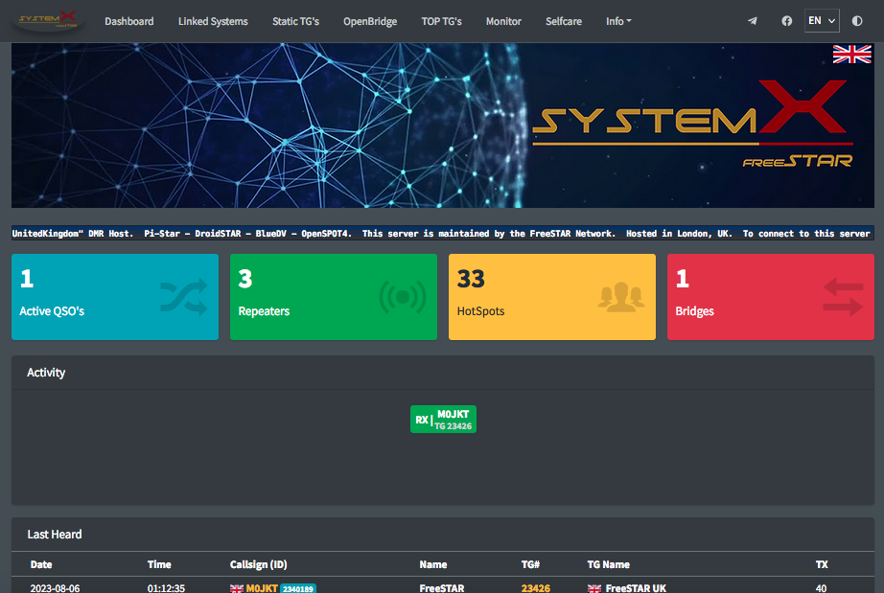Click the 01:12:35 time cell
This screenshot has width=884, height=593.
point(166,588)
